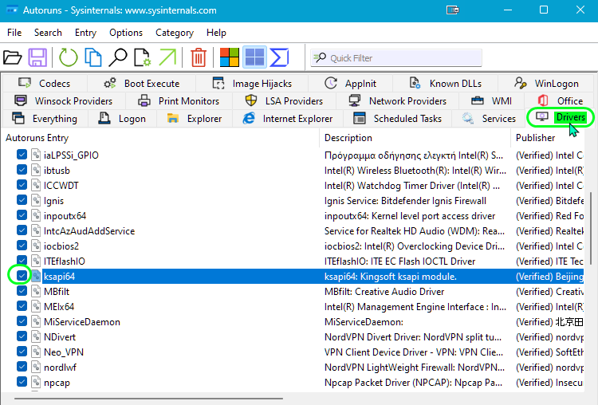Image resolution: width=598 pixels, height=405 pixels.
Task: Switch to the Boot Execute tab
Action: point(141,83)
